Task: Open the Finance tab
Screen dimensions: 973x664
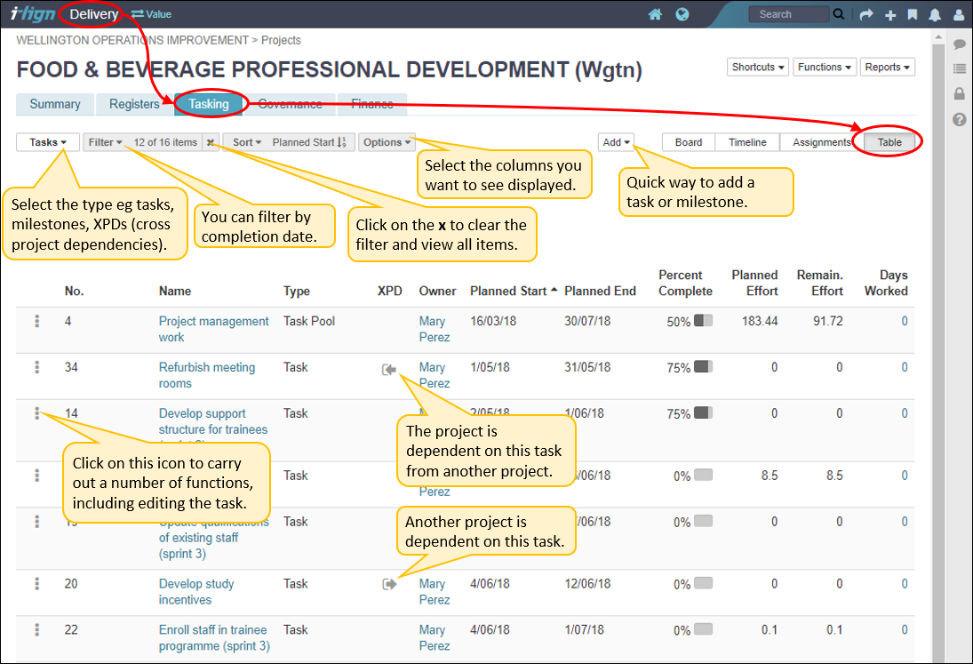Action: pos(372,104)
